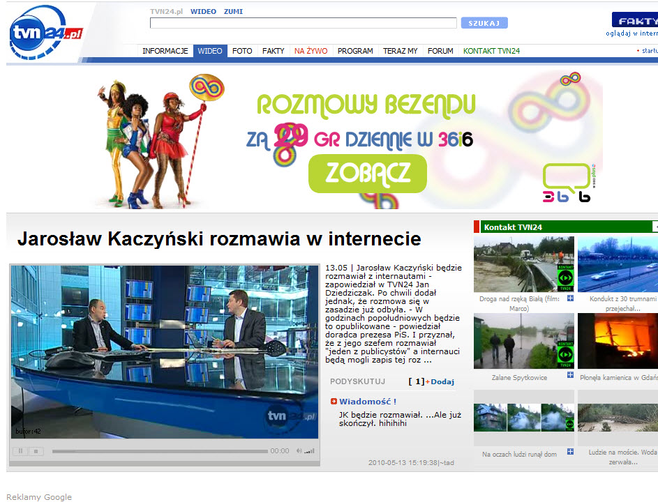The height and width of the screenshot is (502, 658).
Task: Click the SZUKAJ search button
Action: pyautogui.click(x=484, y=23)
